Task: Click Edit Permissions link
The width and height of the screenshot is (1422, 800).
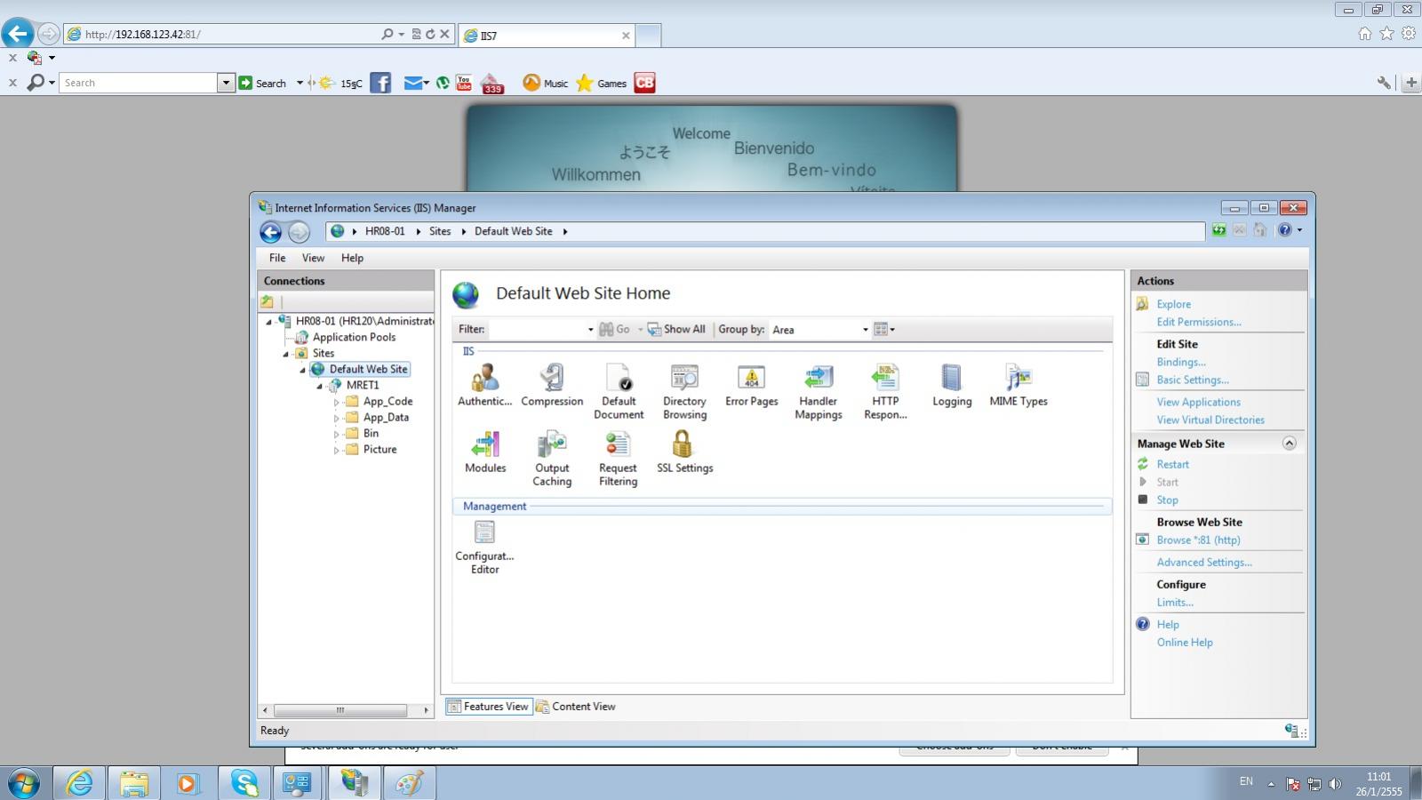Action: point(1199,322)
